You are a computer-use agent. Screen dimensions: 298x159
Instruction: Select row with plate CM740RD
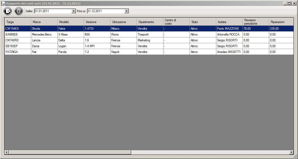[149, 40]
